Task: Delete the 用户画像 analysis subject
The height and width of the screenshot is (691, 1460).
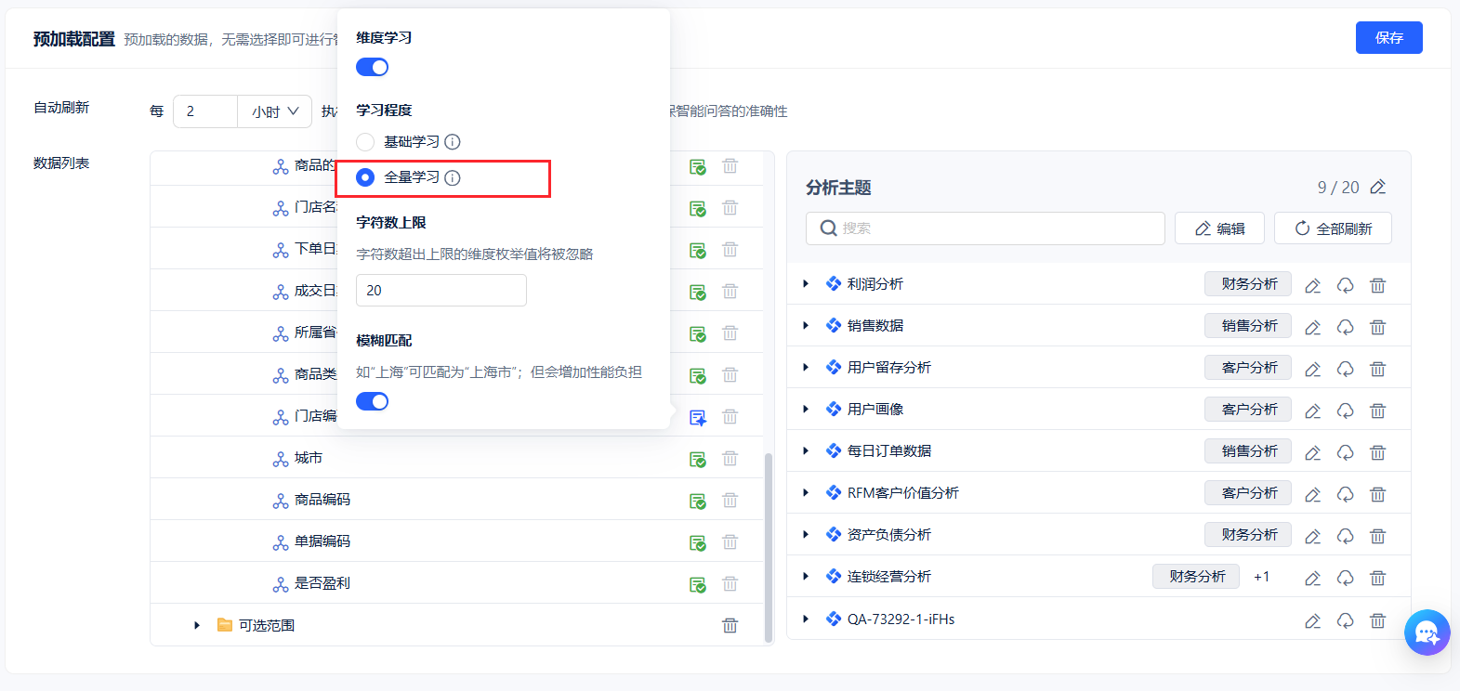Action: coord(1377,411)
